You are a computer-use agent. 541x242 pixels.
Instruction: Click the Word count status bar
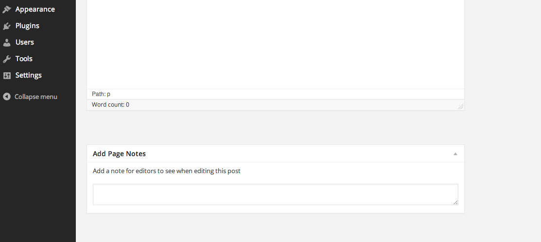tap(275, 105)
